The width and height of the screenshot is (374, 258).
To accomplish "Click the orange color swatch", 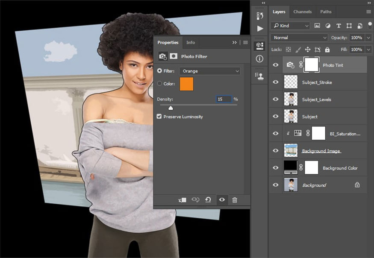I will [x=187, y=84].
